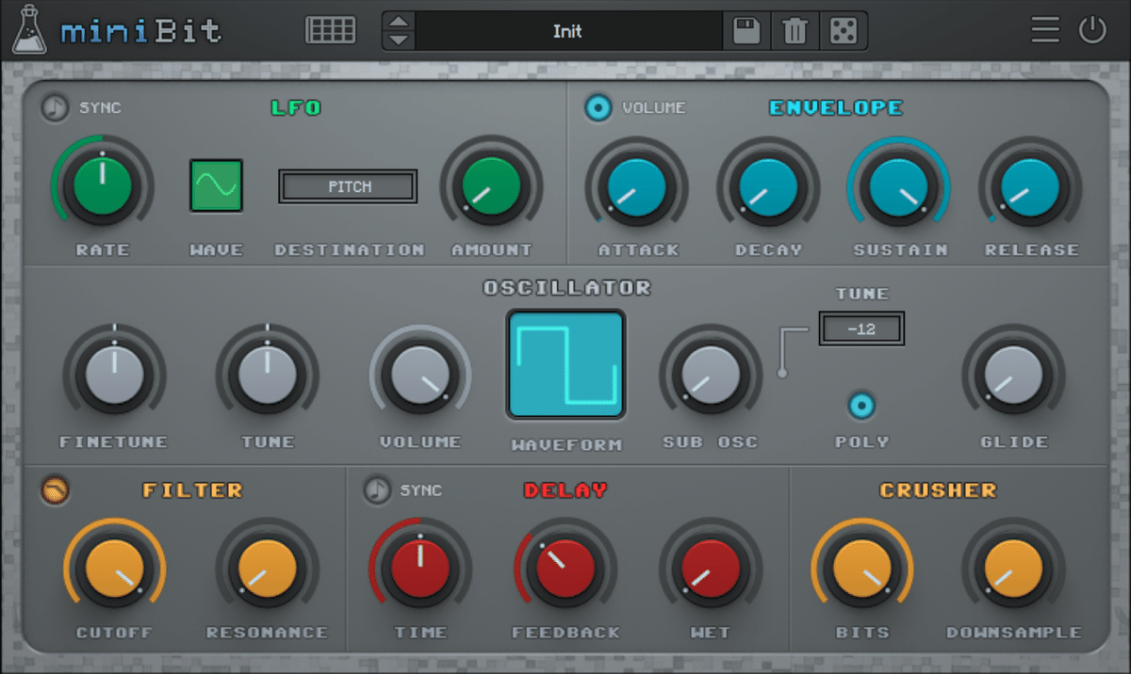Toggle the plugin power button
The width and height of the screenshot is (1131, 674).
(x=1092, y=30)
